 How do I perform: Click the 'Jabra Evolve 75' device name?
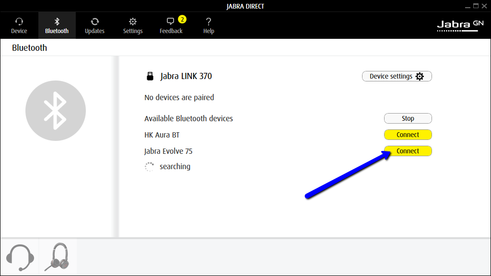(x=168, y=151)
